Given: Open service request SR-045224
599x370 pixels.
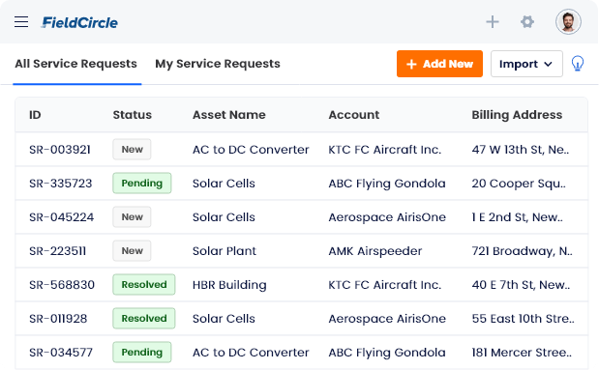Looking at the screenshot, I should (61, 217).
